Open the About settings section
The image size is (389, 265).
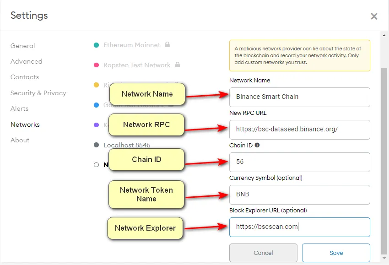(20, 140)
